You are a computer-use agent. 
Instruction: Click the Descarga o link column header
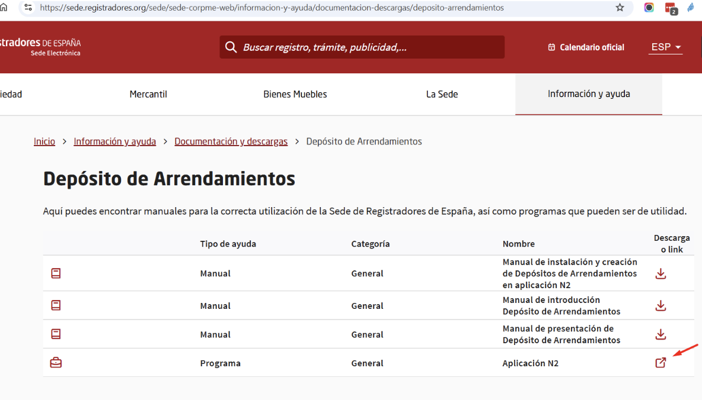click(672, 243)
